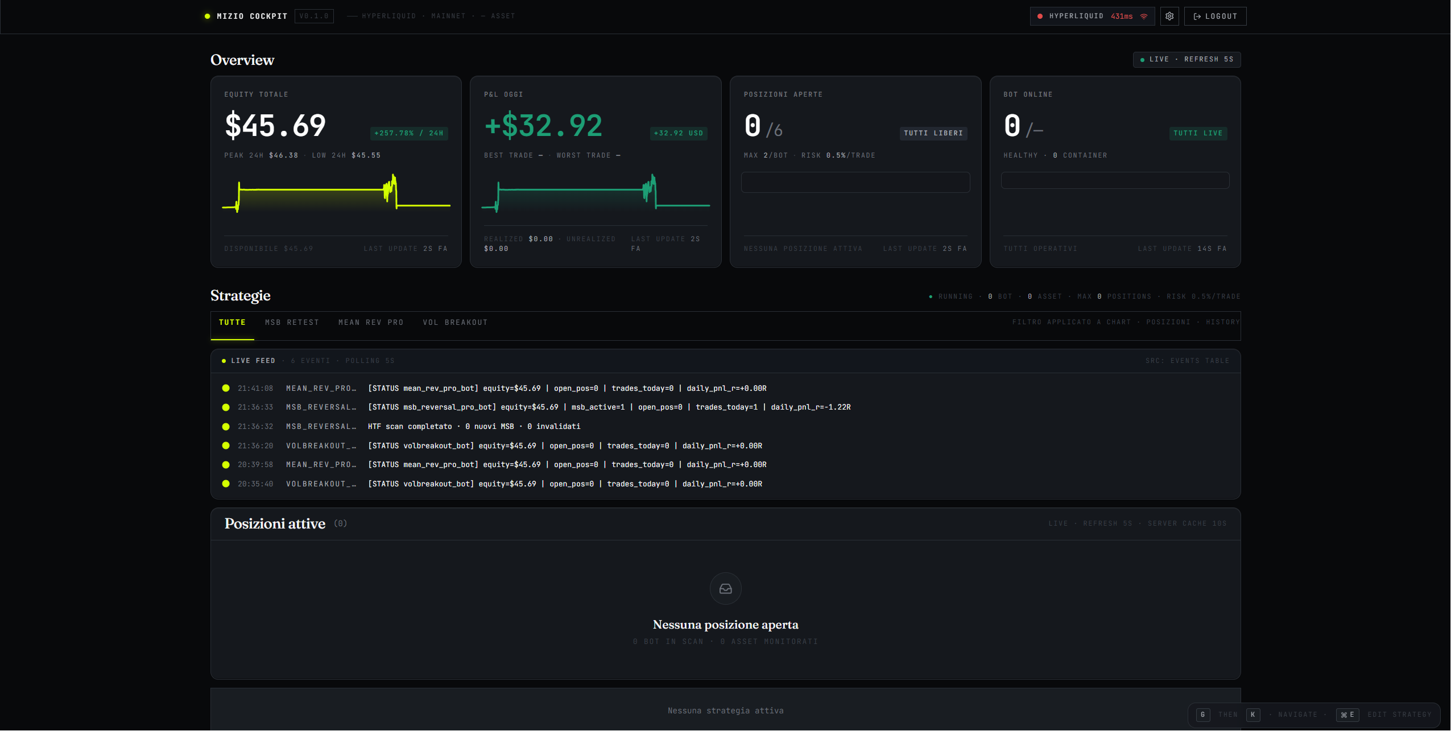Click the LOGOUT button
The image size is (1451, 731).
coord(1215,16)
